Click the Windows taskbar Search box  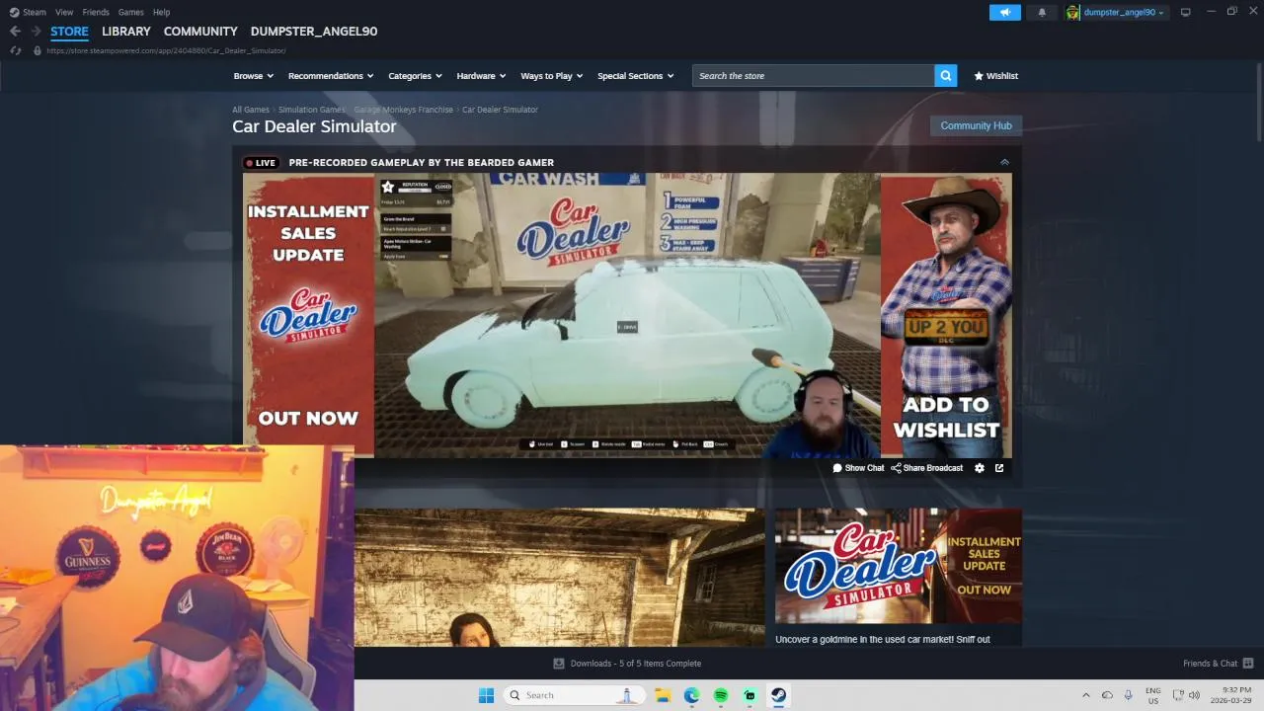pyautogui.click(x=573, y=695)
